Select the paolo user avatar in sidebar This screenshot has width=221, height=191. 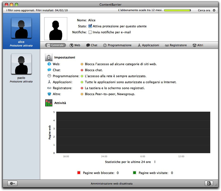click(21, 64)
